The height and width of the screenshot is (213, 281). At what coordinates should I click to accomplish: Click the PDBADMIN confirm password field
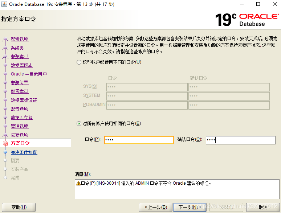tap(229, 105)
